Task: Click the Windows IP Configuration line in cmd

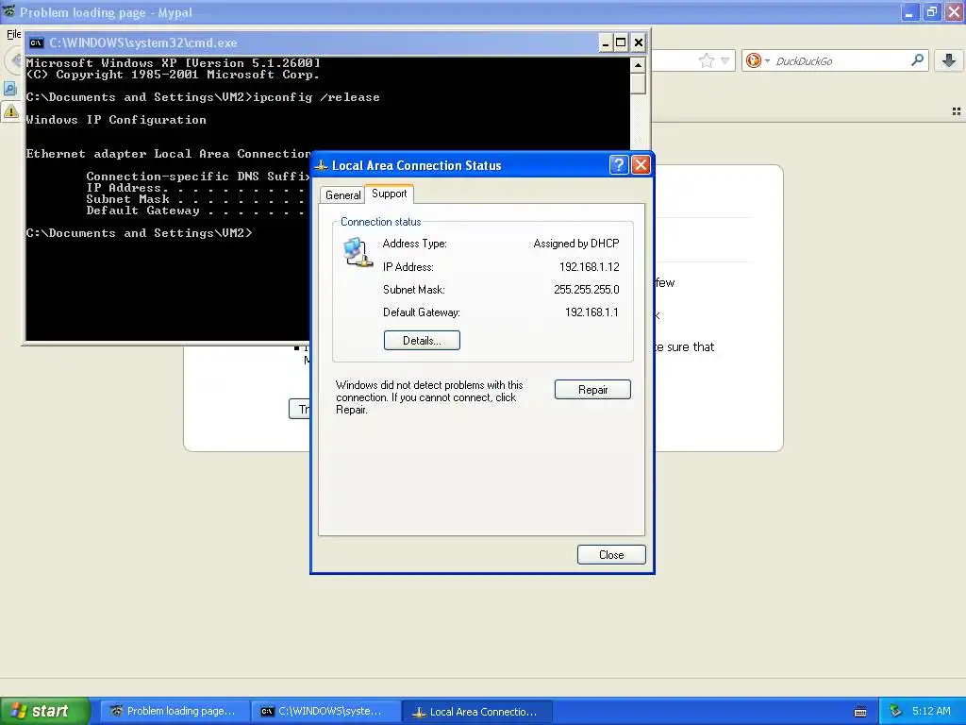Action: [116, 120]
